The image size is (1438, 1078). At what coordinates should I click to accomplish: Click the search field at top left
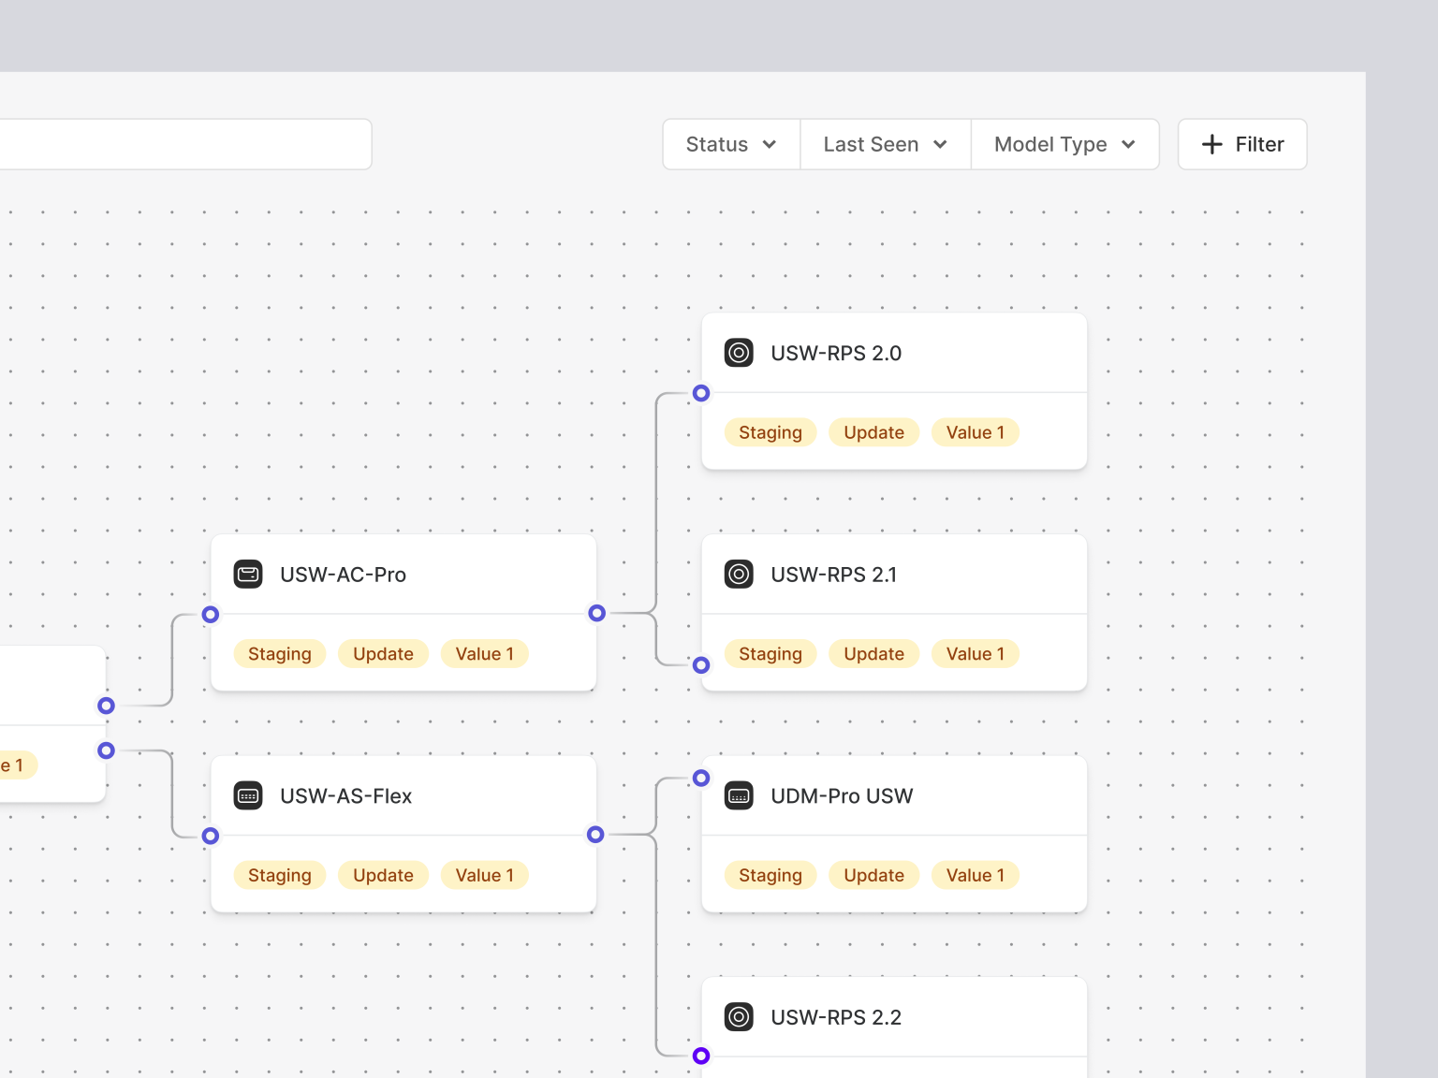point(187,144)
